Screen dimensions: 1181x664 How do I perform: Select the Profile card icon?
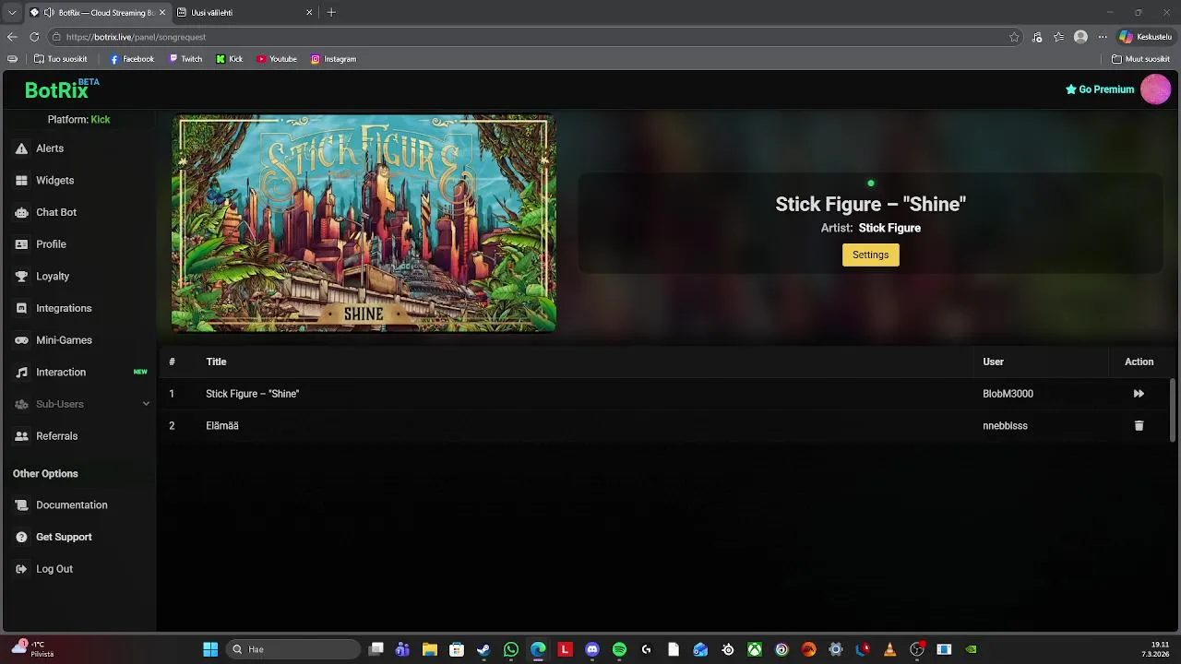[21, 244]
